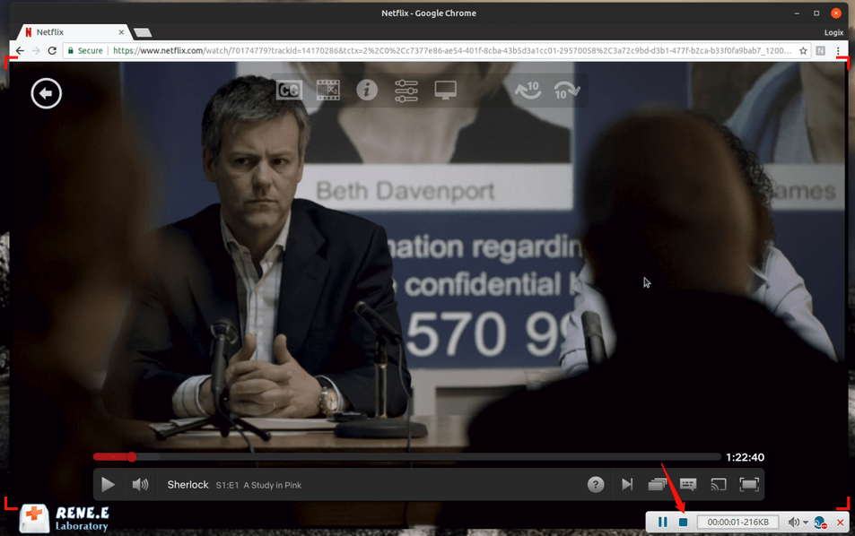The height and width of the screenshot is (536, 855).
Task: Skip to the next episode
Action: click(627, 484)
